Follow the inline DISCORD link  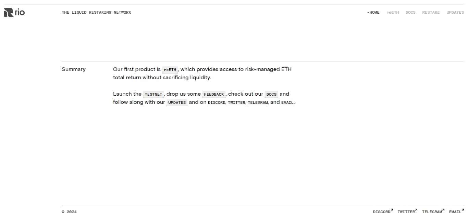tap(217, 102)
